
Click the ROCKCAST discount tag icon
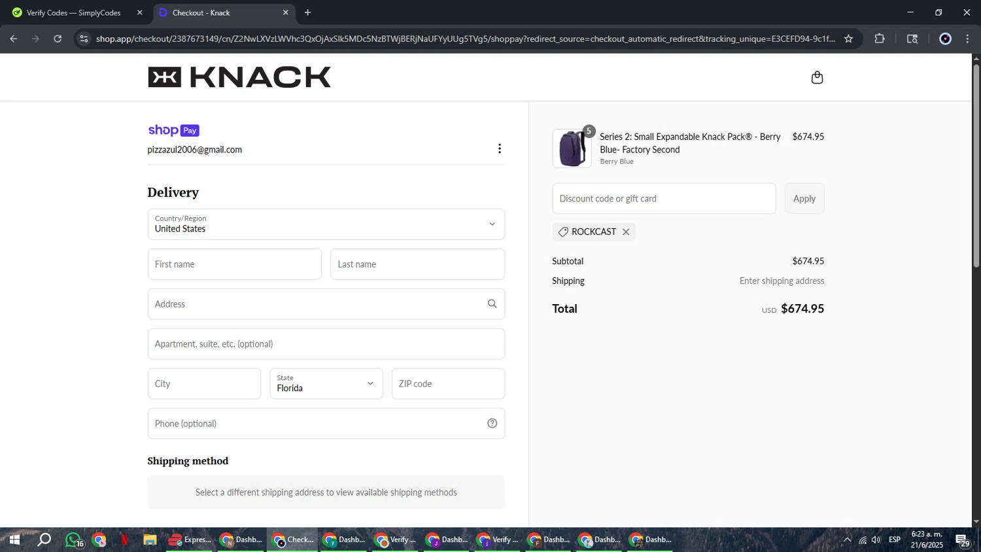coord(563,232)
